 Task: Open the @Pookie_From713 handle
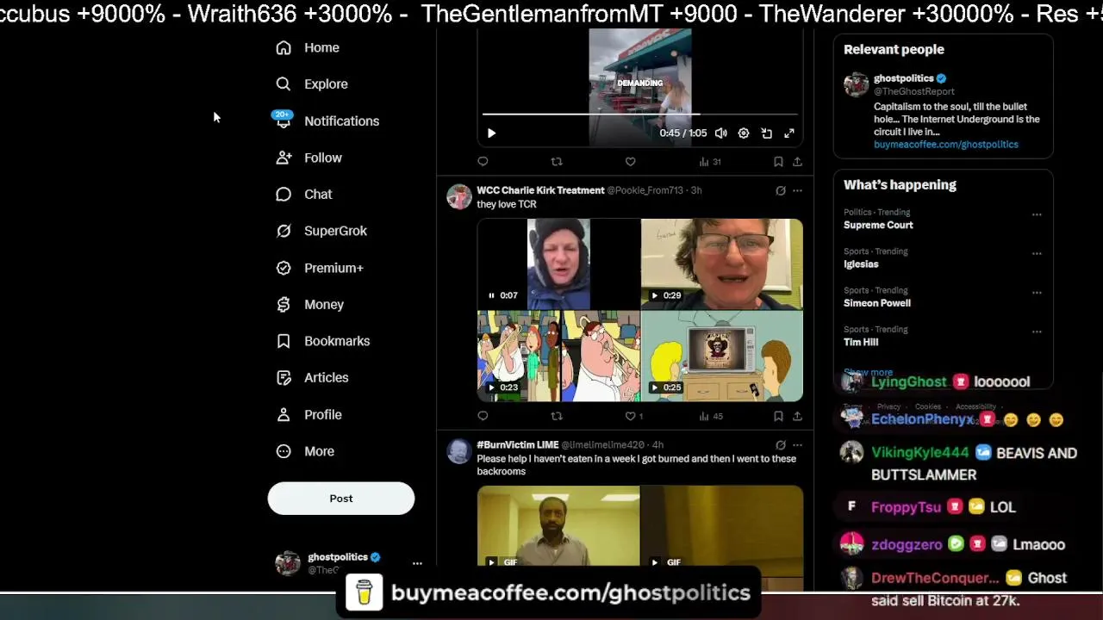pos(645,190)
